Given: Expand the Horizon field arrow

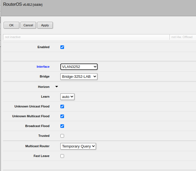Looking at the screenshot, I should pos(57,87).
